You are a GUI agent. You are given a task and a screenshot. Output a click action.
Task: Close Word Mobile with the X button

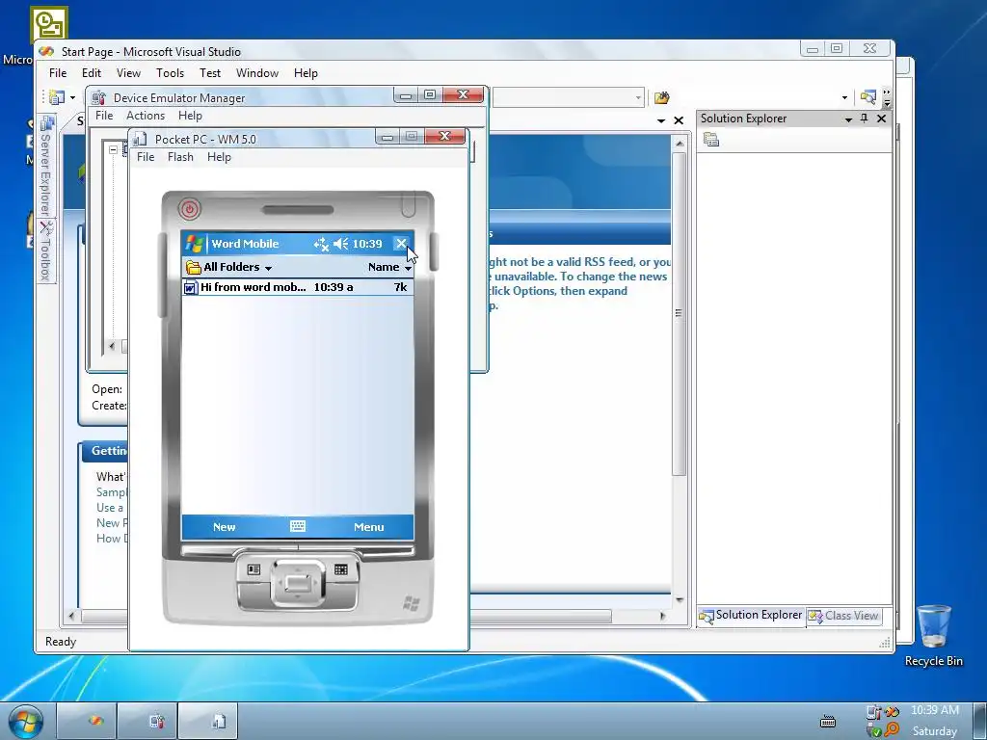coord(401,244)
